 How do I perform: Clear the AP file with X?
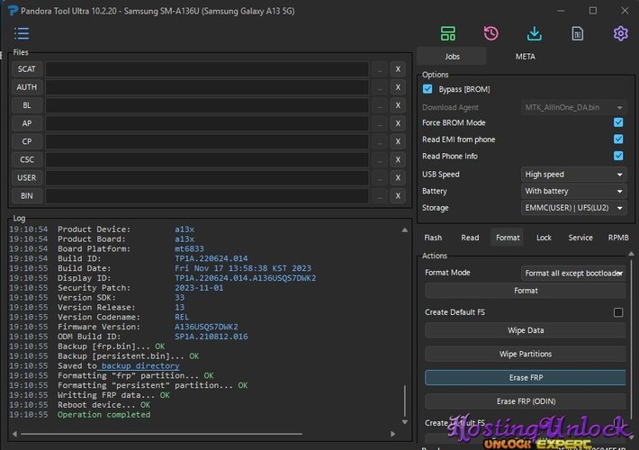(x=398, y=123)
